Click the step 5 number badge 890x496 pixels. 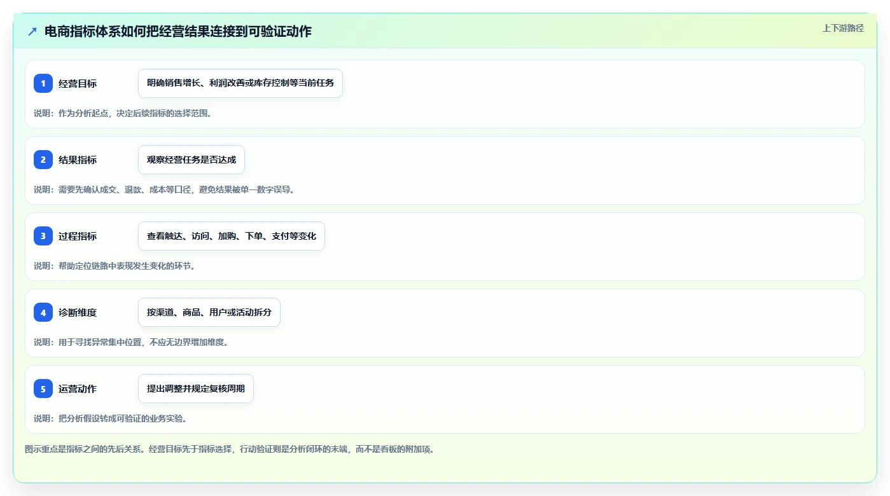pyautogui.click(x=43, y=389)
